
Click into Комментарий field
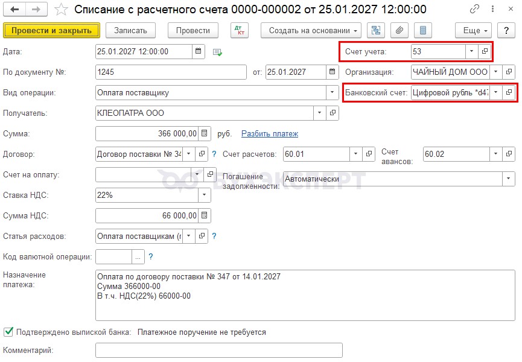tap(218, 350)
